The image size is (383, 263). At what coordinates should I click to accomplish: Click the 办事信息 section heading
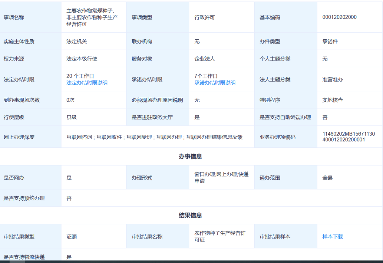click(x=190, y=157)
